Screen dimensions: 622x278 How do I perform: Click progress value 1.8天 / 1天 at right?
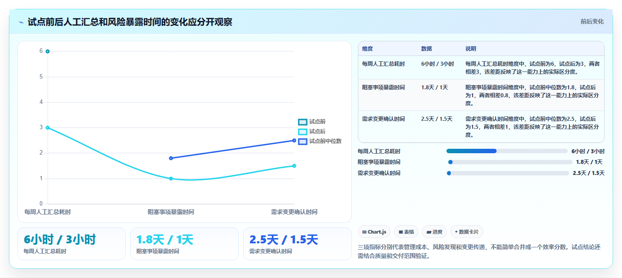tap(589, 162)
